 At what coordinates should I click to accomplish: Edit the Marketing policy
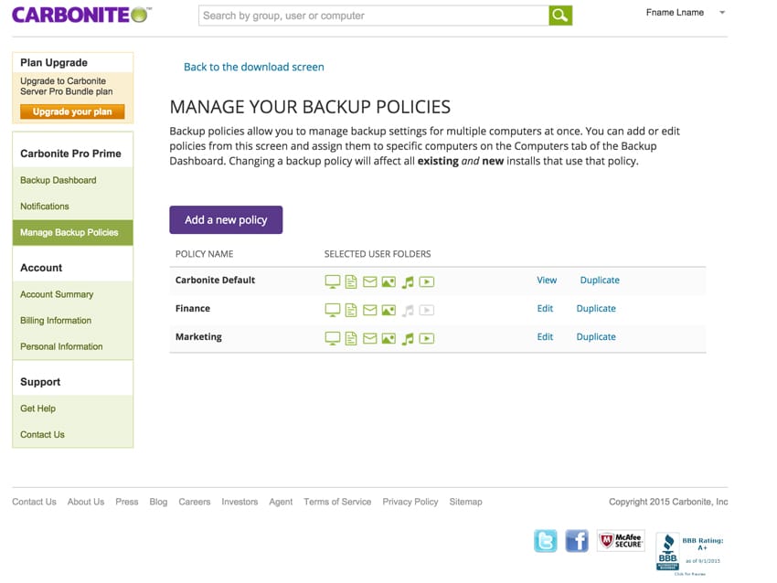point(545,337)
